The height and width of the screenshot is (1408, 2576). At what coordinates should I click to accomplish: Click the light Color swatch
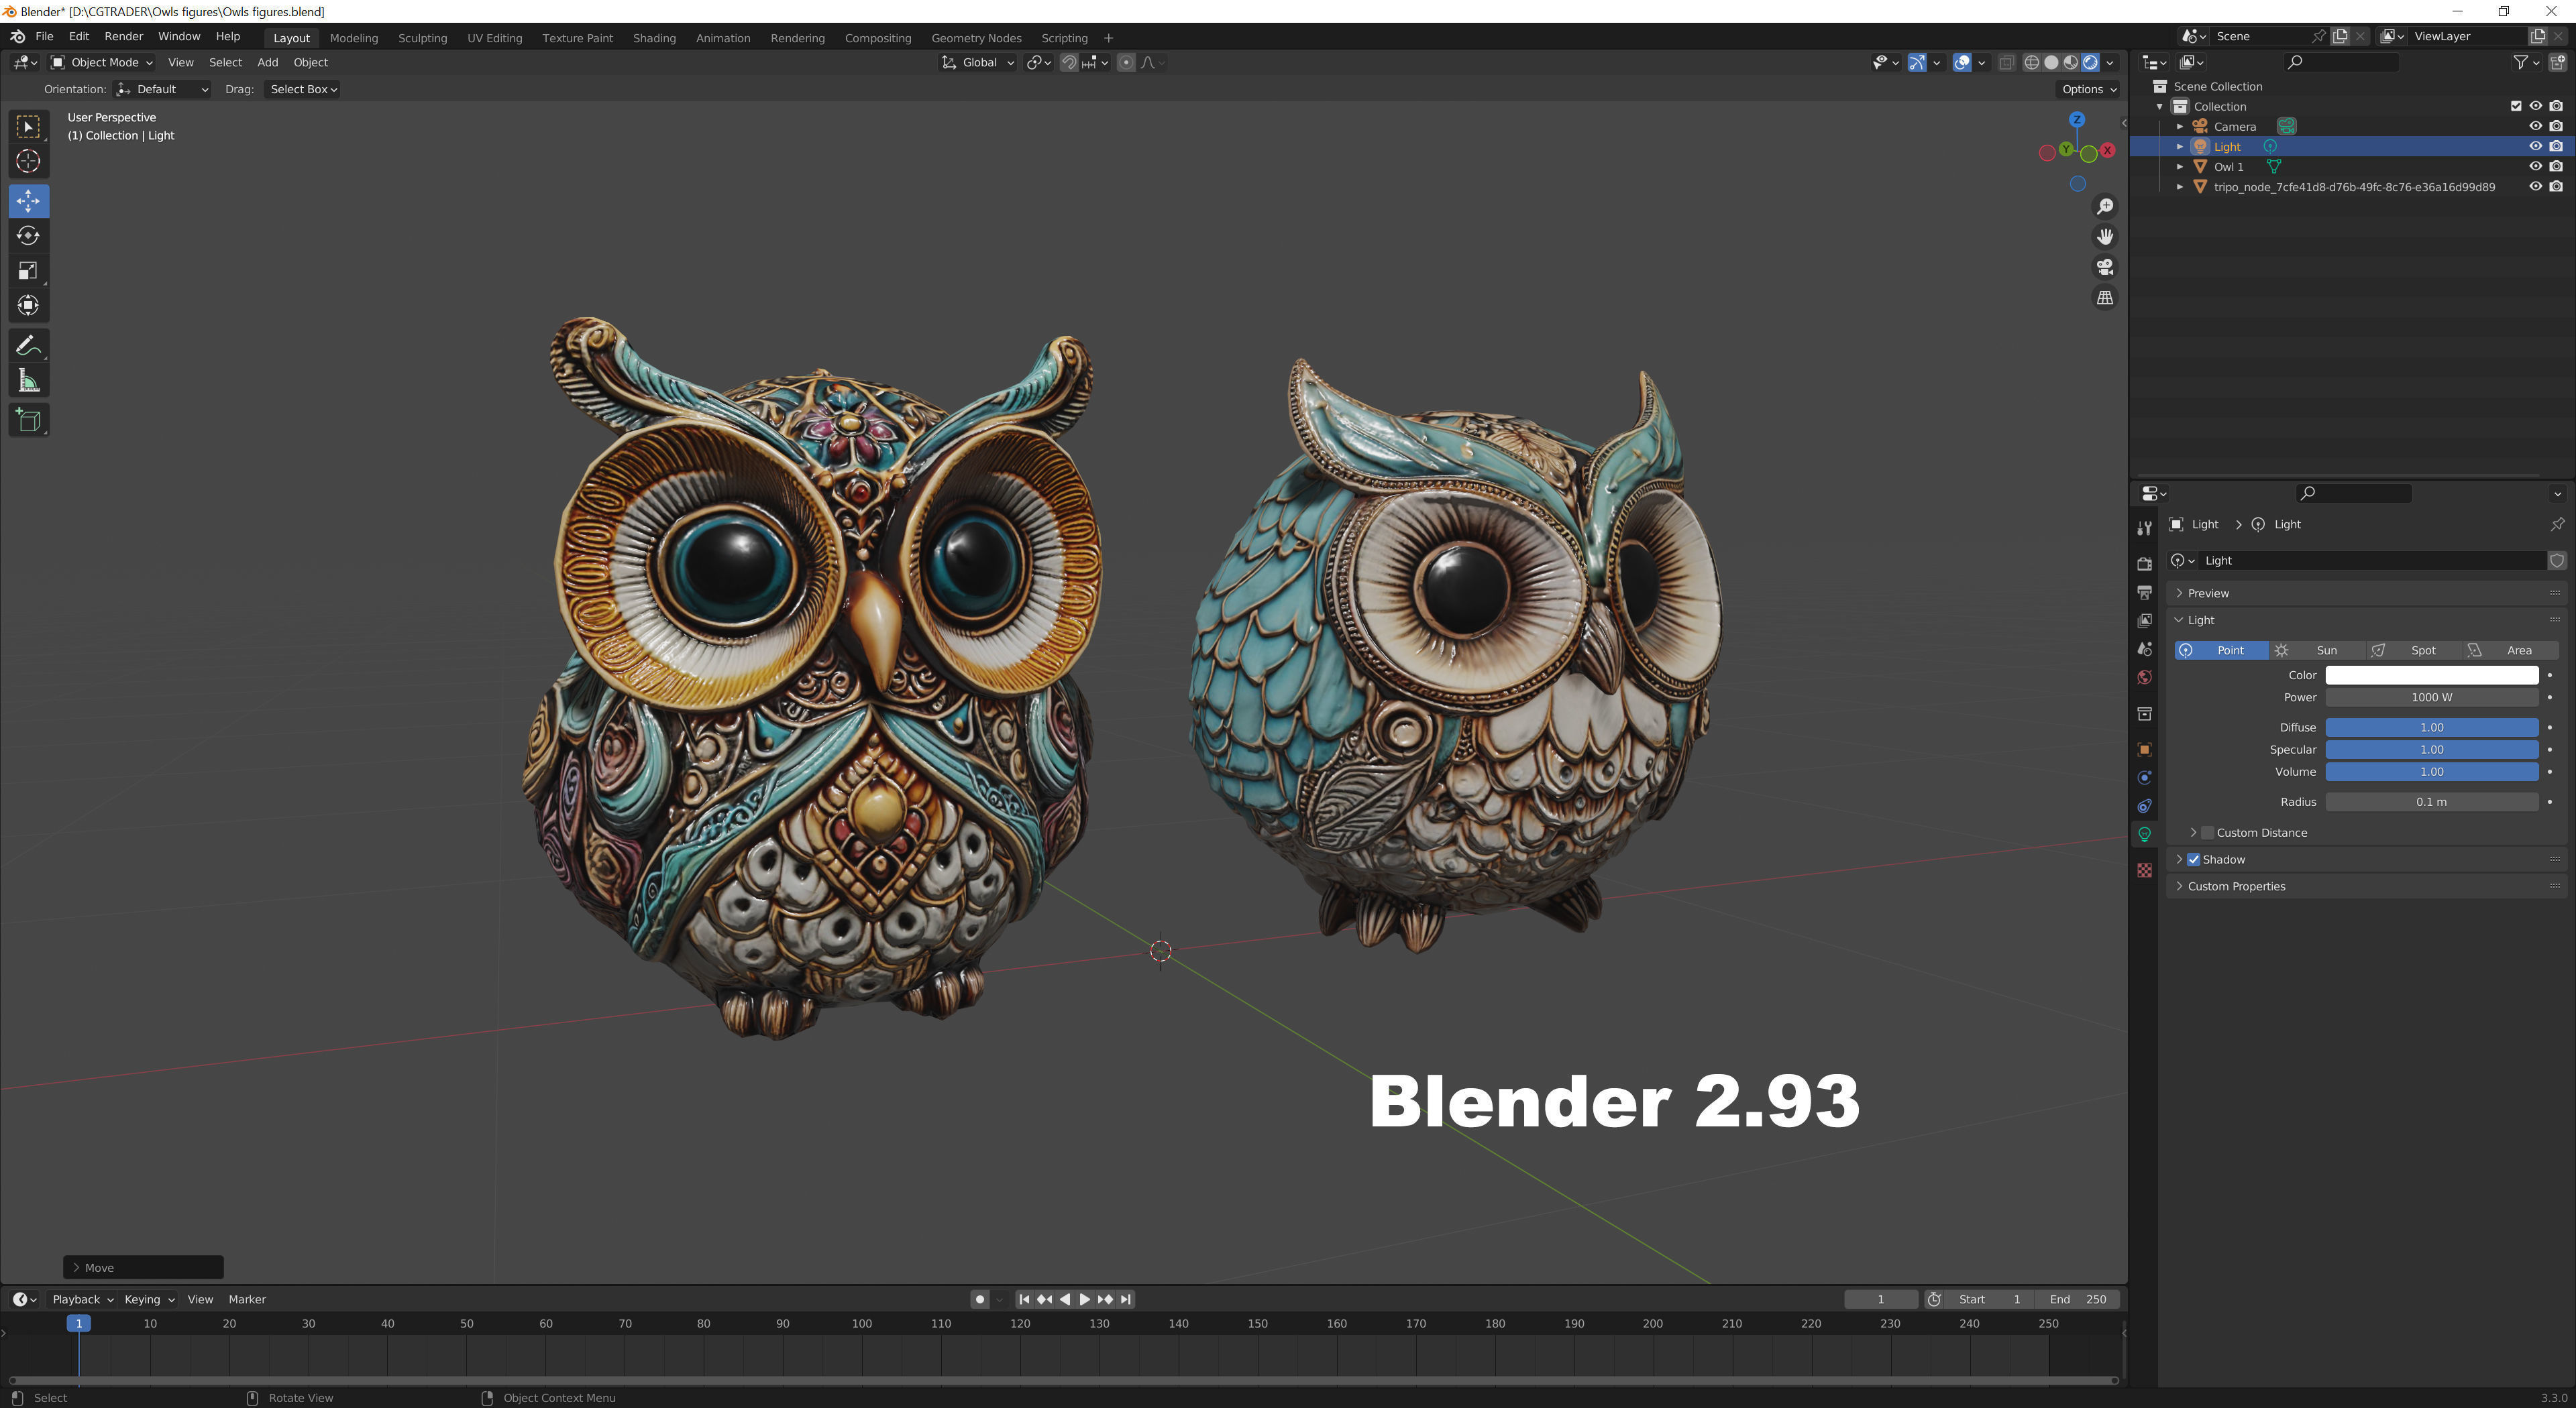coord(2431,674)
